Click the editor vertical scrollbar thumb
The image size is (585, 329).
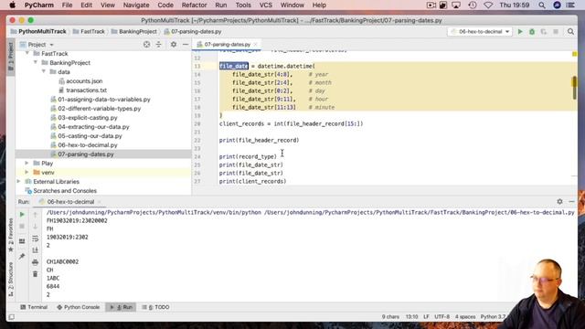coord(575,88)
